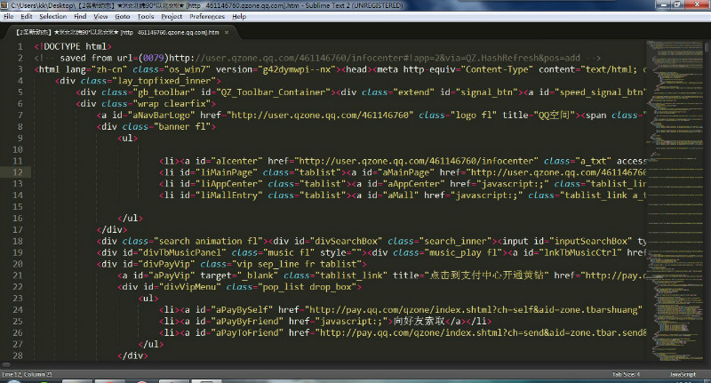
Task: Click the "_blank" target value
Action: [258, 275]
